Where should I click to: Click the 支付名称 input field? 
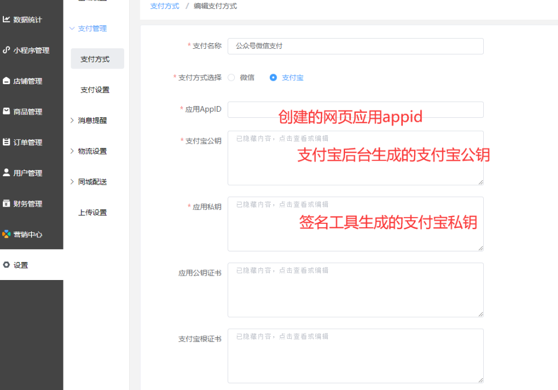(x=356, y=46)
